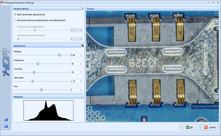Click the histogram graph
The image size is (221, 136).
[49, 110]
